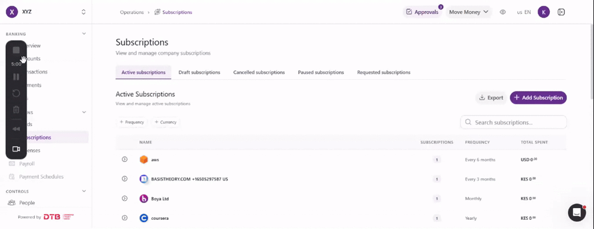The image size is (594, 229).
Task: Click the aws orange cube logo
Action: [144, 160]
